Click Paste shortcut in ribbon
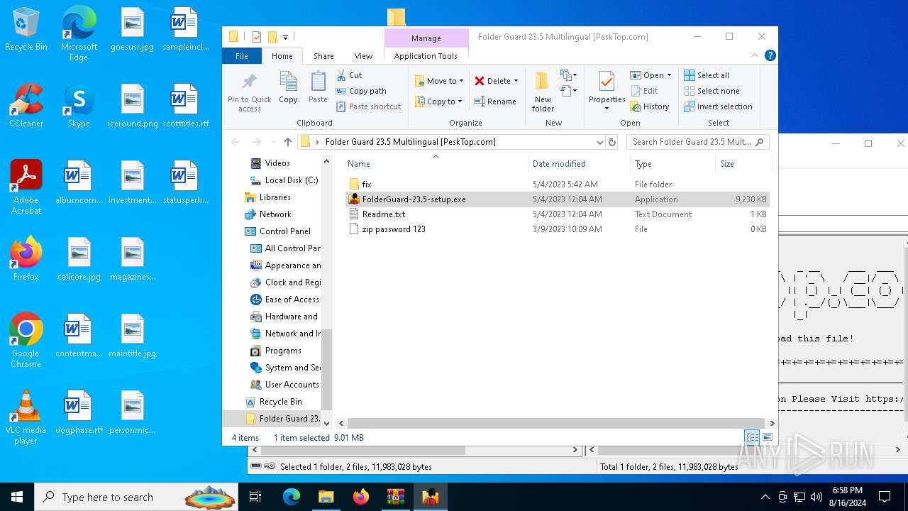Screen dimensions: 908x511 click(368, 106)
